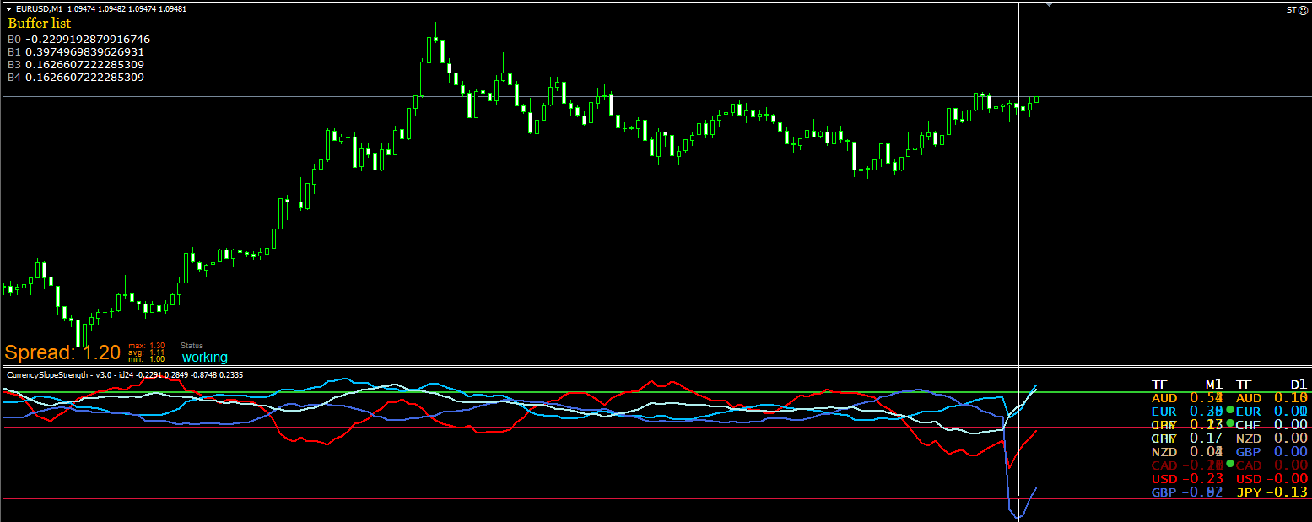Click buffer row B1 0.3974969839626931

click(76, 52)
